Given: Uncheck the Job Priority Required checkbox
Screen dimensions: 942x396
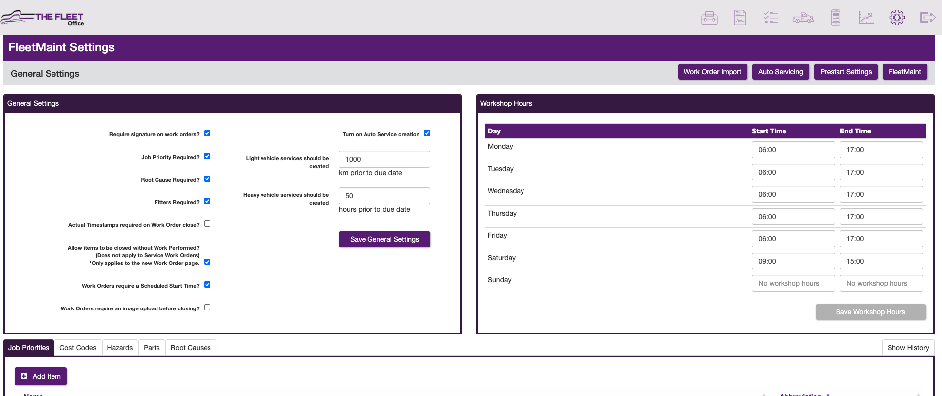Looking at the screenshot, I should pyautogui.click(x=208, y=156).
